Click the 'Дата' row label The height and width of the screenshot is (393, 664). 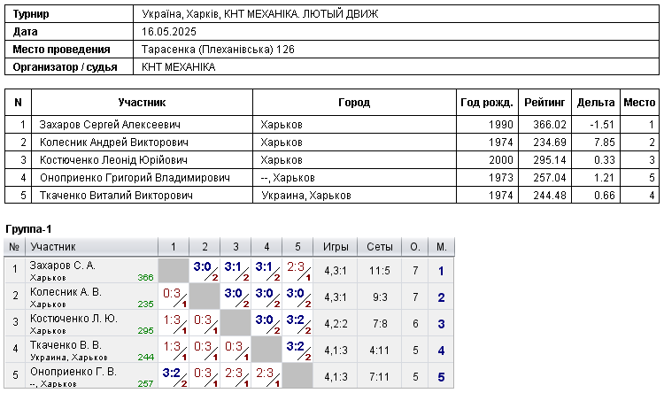[25, 32]
